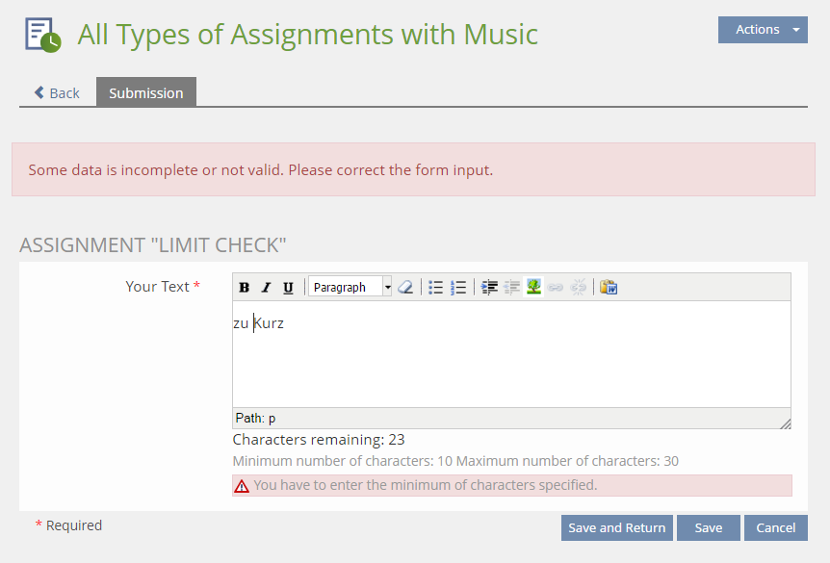This screenshot has width=830, height=563.
Task: Go back using the Back link
Action: tap(57, 93)
